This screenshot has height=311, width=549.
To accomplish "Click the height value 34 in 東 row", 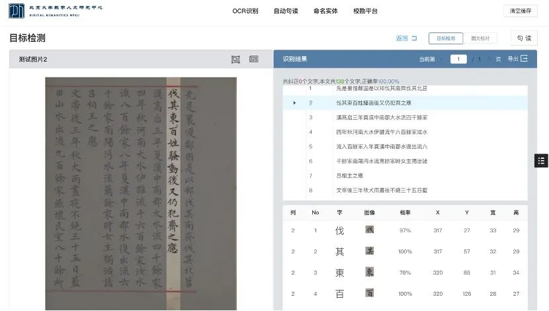I will pyautogui.click(x=516, y=273).
